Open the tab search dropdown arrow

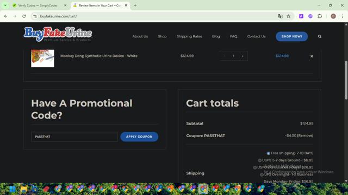click(x=5, y=5)
